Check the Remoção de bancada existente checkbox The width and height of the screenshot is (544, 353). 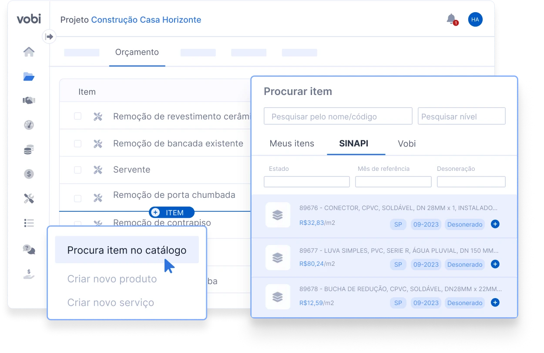[77, 143]
